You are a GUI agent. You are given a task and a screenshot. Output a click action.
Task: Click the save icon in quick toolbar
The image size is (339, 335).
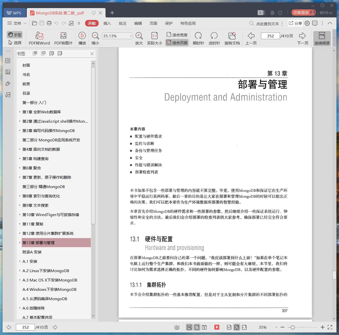click(42, 23)
